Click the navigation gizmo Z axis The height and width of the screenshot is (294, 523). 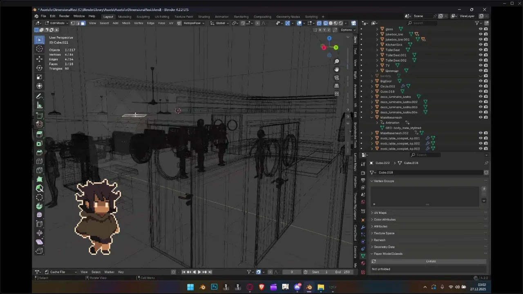pyautogui.click(x=329, y=38)
